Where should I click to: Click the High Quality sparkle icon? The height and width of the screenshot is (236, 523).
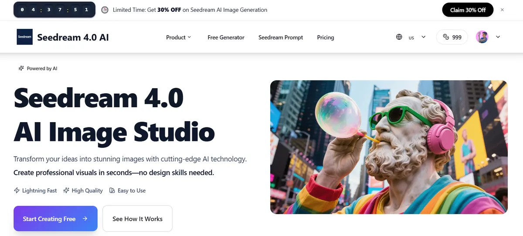pos(66,191)
